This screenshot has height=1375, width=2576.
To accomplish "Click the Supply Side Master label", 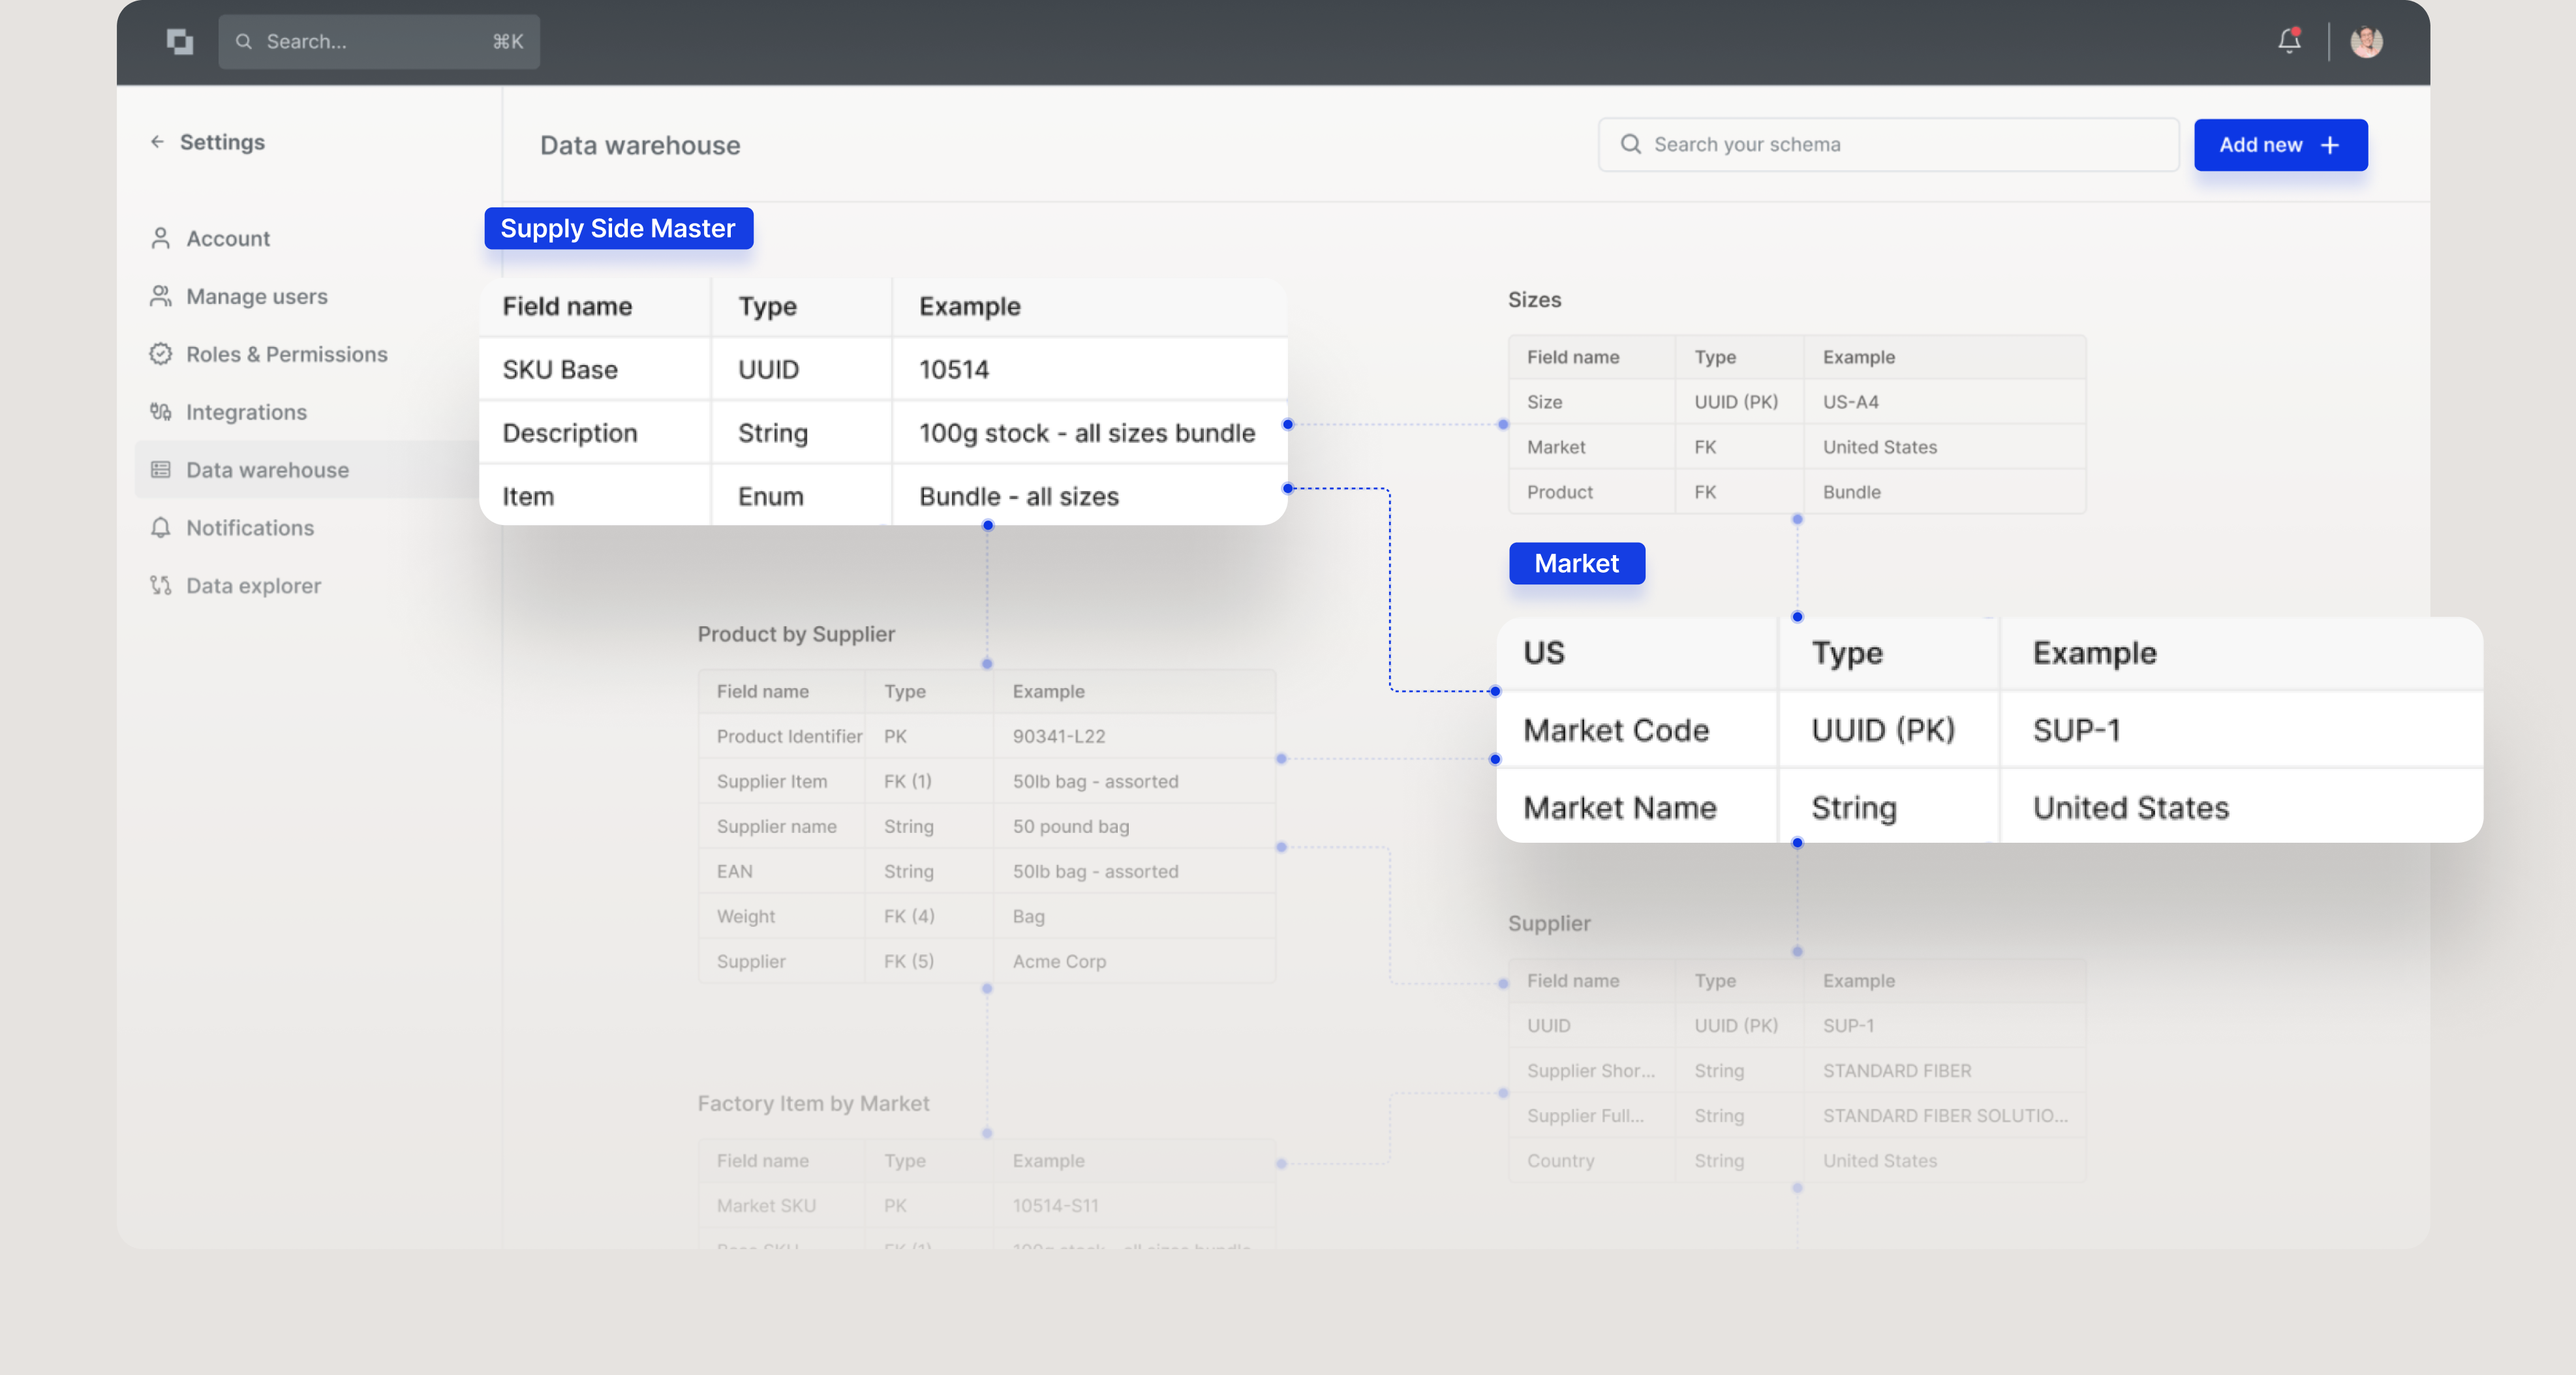I will (618, 228).
